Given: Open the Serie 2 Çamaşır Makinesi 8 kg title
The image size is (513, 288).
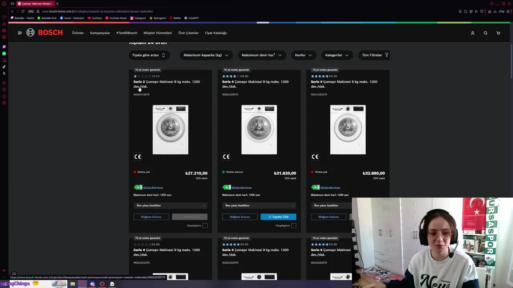Looking at the screenshot, I should coord(167,84).
